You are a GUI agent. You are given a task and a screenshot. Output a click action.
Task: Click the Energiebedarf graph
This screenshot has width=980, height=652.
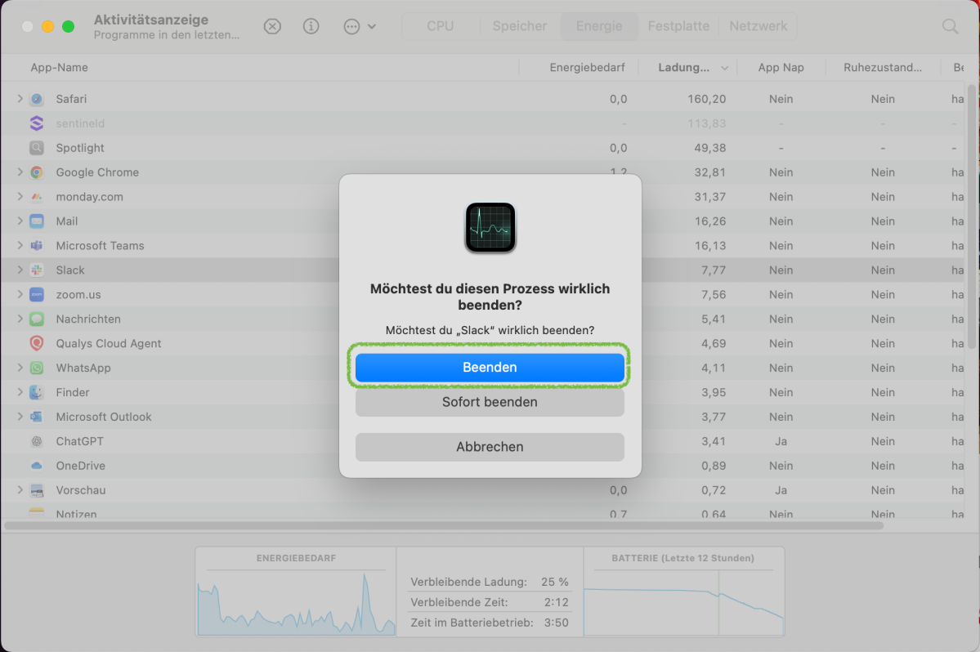296,603
